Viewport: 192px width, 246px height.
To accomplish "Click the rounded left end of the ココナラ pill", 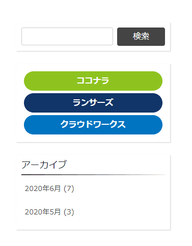I will pyautogui.click(x=30, y=81).
